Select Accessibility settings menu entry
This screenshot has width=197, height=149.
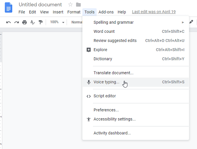click(136, 119)
